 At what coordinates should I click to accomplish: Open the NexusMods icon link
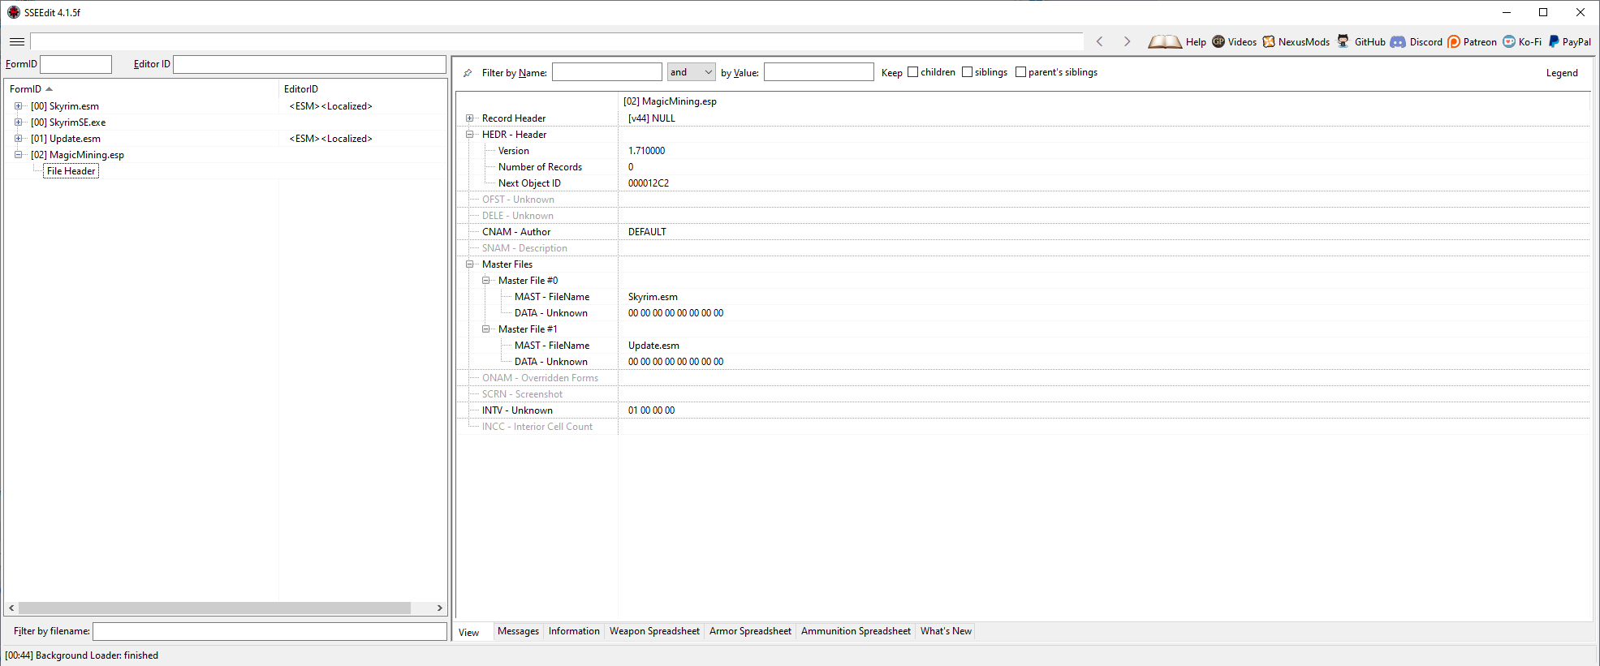[1269, 41]
